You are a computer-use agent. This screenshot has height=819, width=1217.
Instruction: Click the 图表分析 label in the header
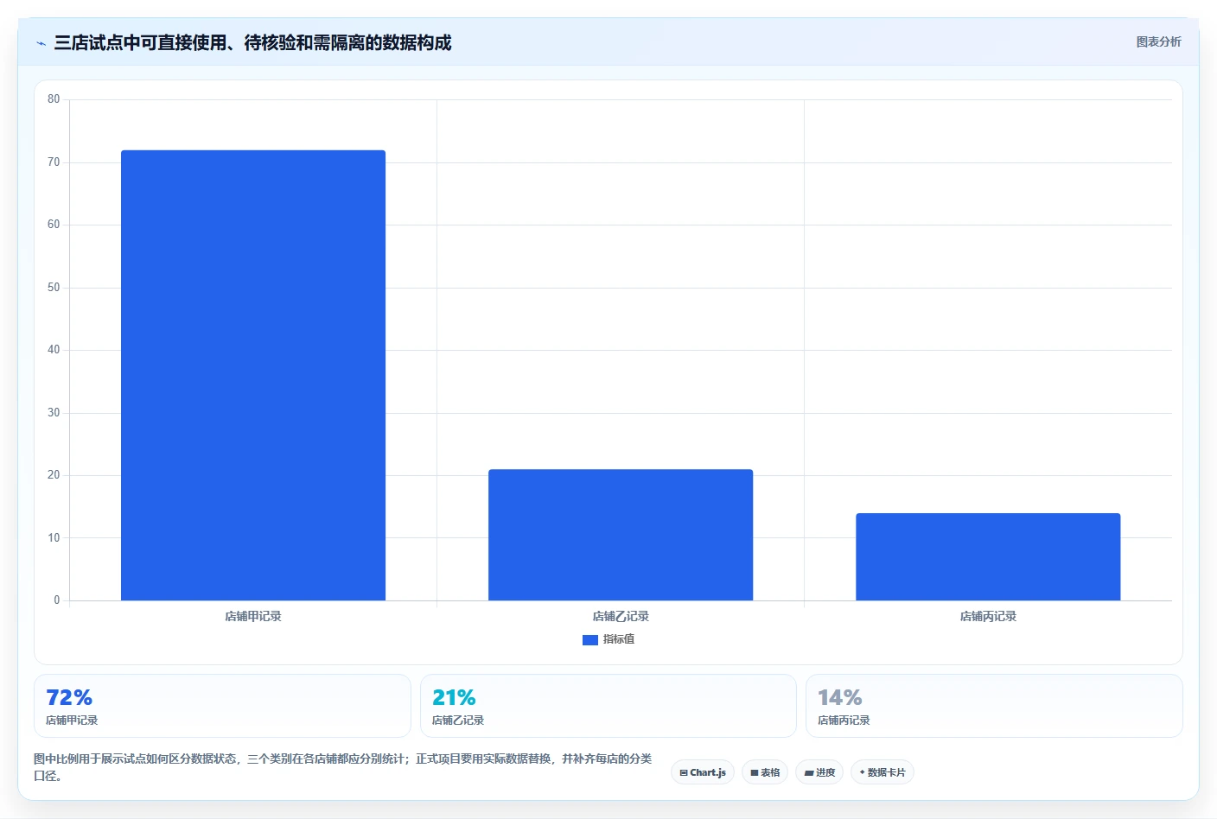[1158, 41]
